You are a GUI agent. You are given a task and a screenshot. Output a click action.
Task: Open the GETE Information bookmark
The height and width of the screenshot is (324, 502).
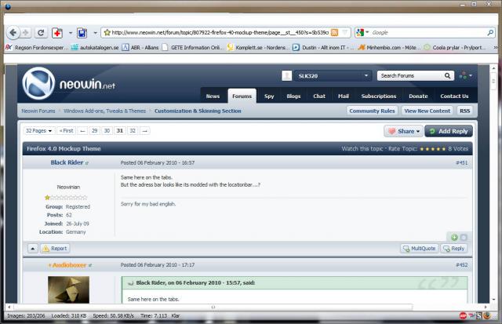coord(192,47)
